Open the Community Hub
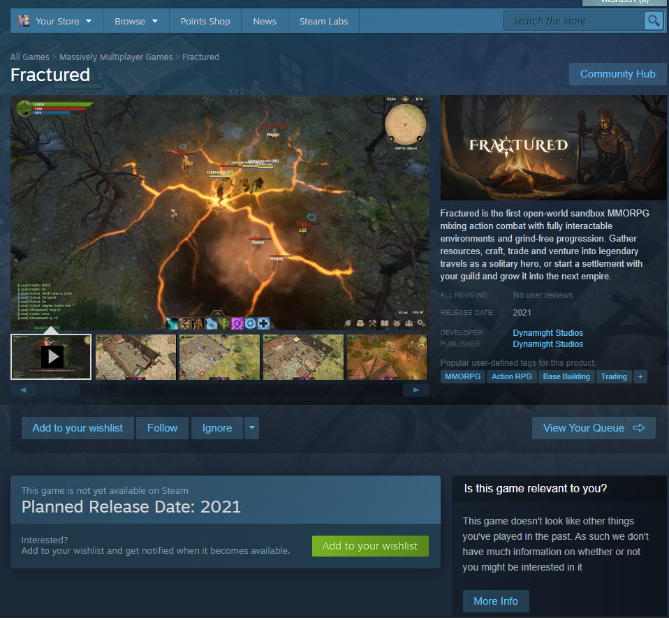Screen dimensions: 669x618 point(617,74)
